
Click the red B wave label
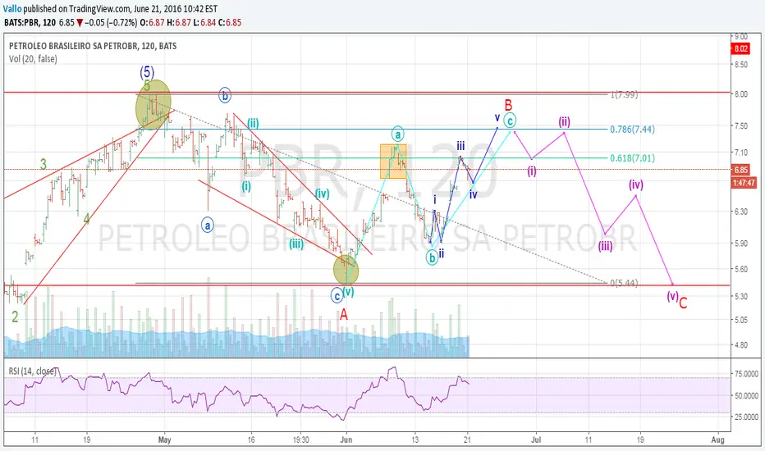coord(508,105)
